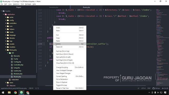
Task: Choose Split Down in context menu
Action: 70,54
